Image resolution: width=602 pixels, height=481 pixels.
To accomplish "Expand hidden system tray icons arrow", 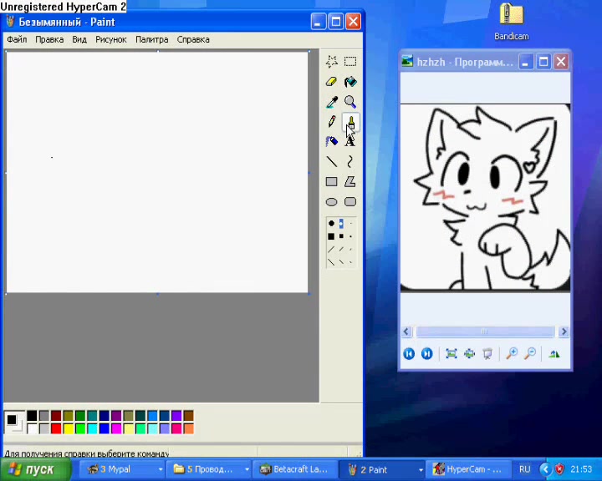I will 545,469.
